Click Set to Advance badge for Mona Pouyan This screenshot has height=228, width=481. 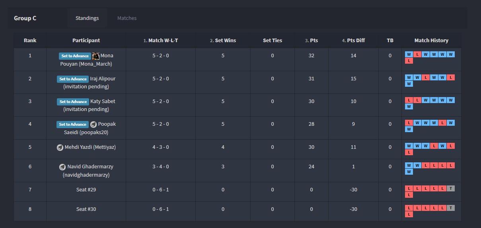tap(75, 56)
